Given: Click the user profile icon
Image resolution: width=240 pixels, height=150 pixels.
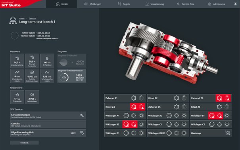Looking at the screenshot, I should [235, 4].
